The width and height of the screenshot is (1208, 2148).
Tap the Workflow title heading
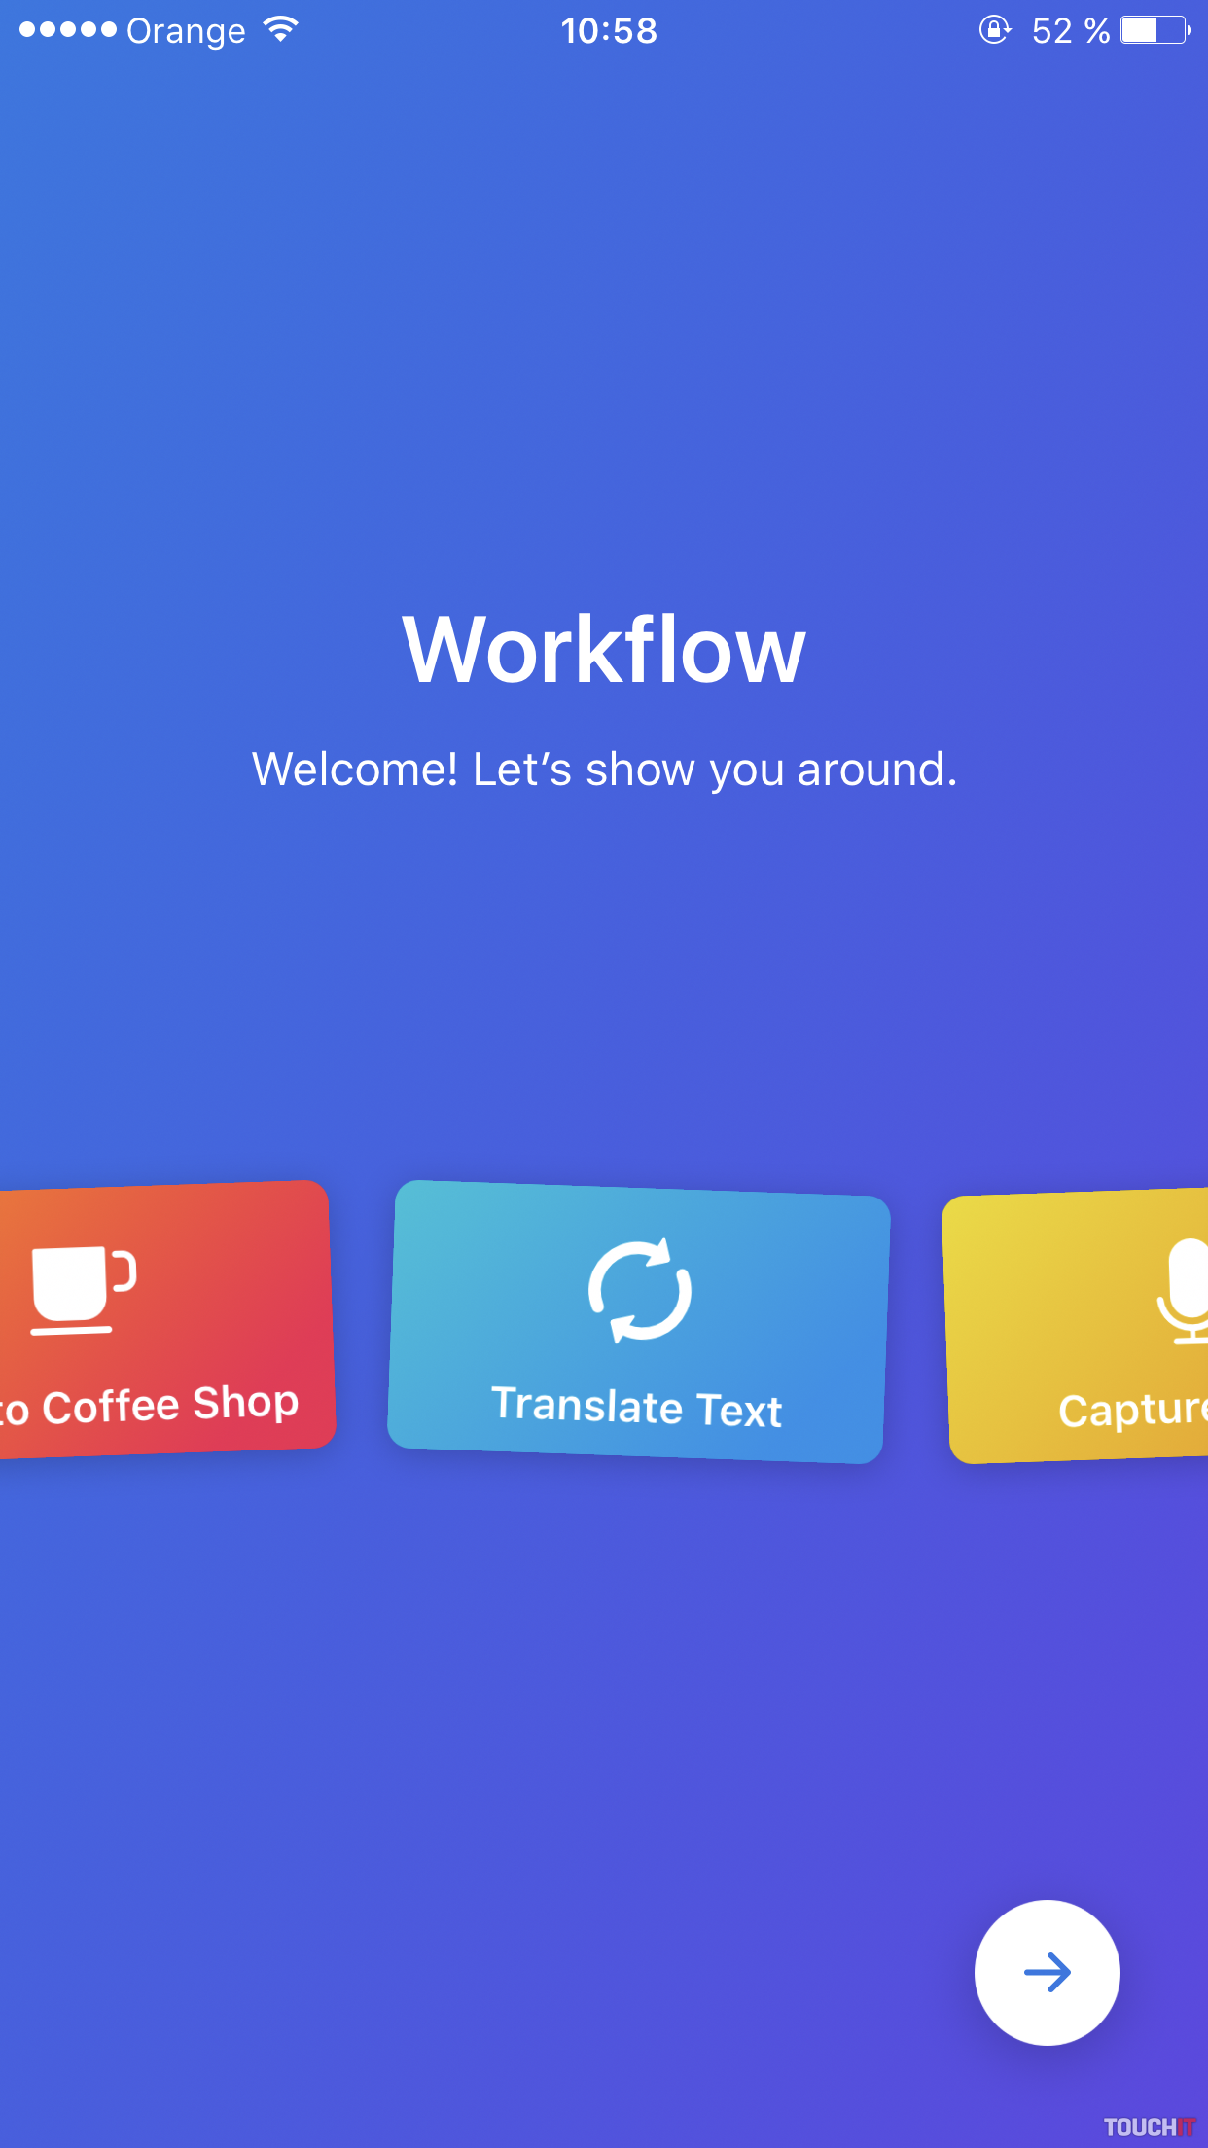[604, 650]
